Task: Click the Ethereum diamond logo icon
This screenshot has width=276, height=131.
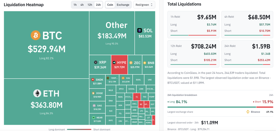Action: (x=37, y=93)
